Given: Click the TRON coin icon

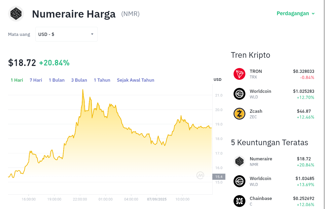Looking at the screenshot, I should coord(239,74).
